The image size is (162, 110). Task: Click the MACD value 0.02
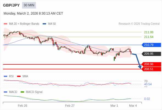point(147,99)
